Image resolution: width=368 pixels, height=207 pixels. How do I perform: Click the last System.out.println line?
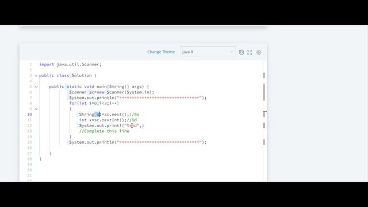138,142
